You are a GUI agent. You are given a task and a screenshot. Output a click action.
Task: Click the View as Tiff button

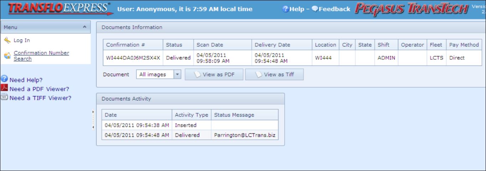(x=274, y=75)
